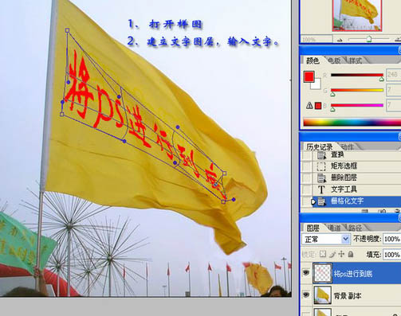401x316 pixels.
Task: Hide the 将ps进行到底 layer
Action: pyautogui.click(x=306, y=273)
